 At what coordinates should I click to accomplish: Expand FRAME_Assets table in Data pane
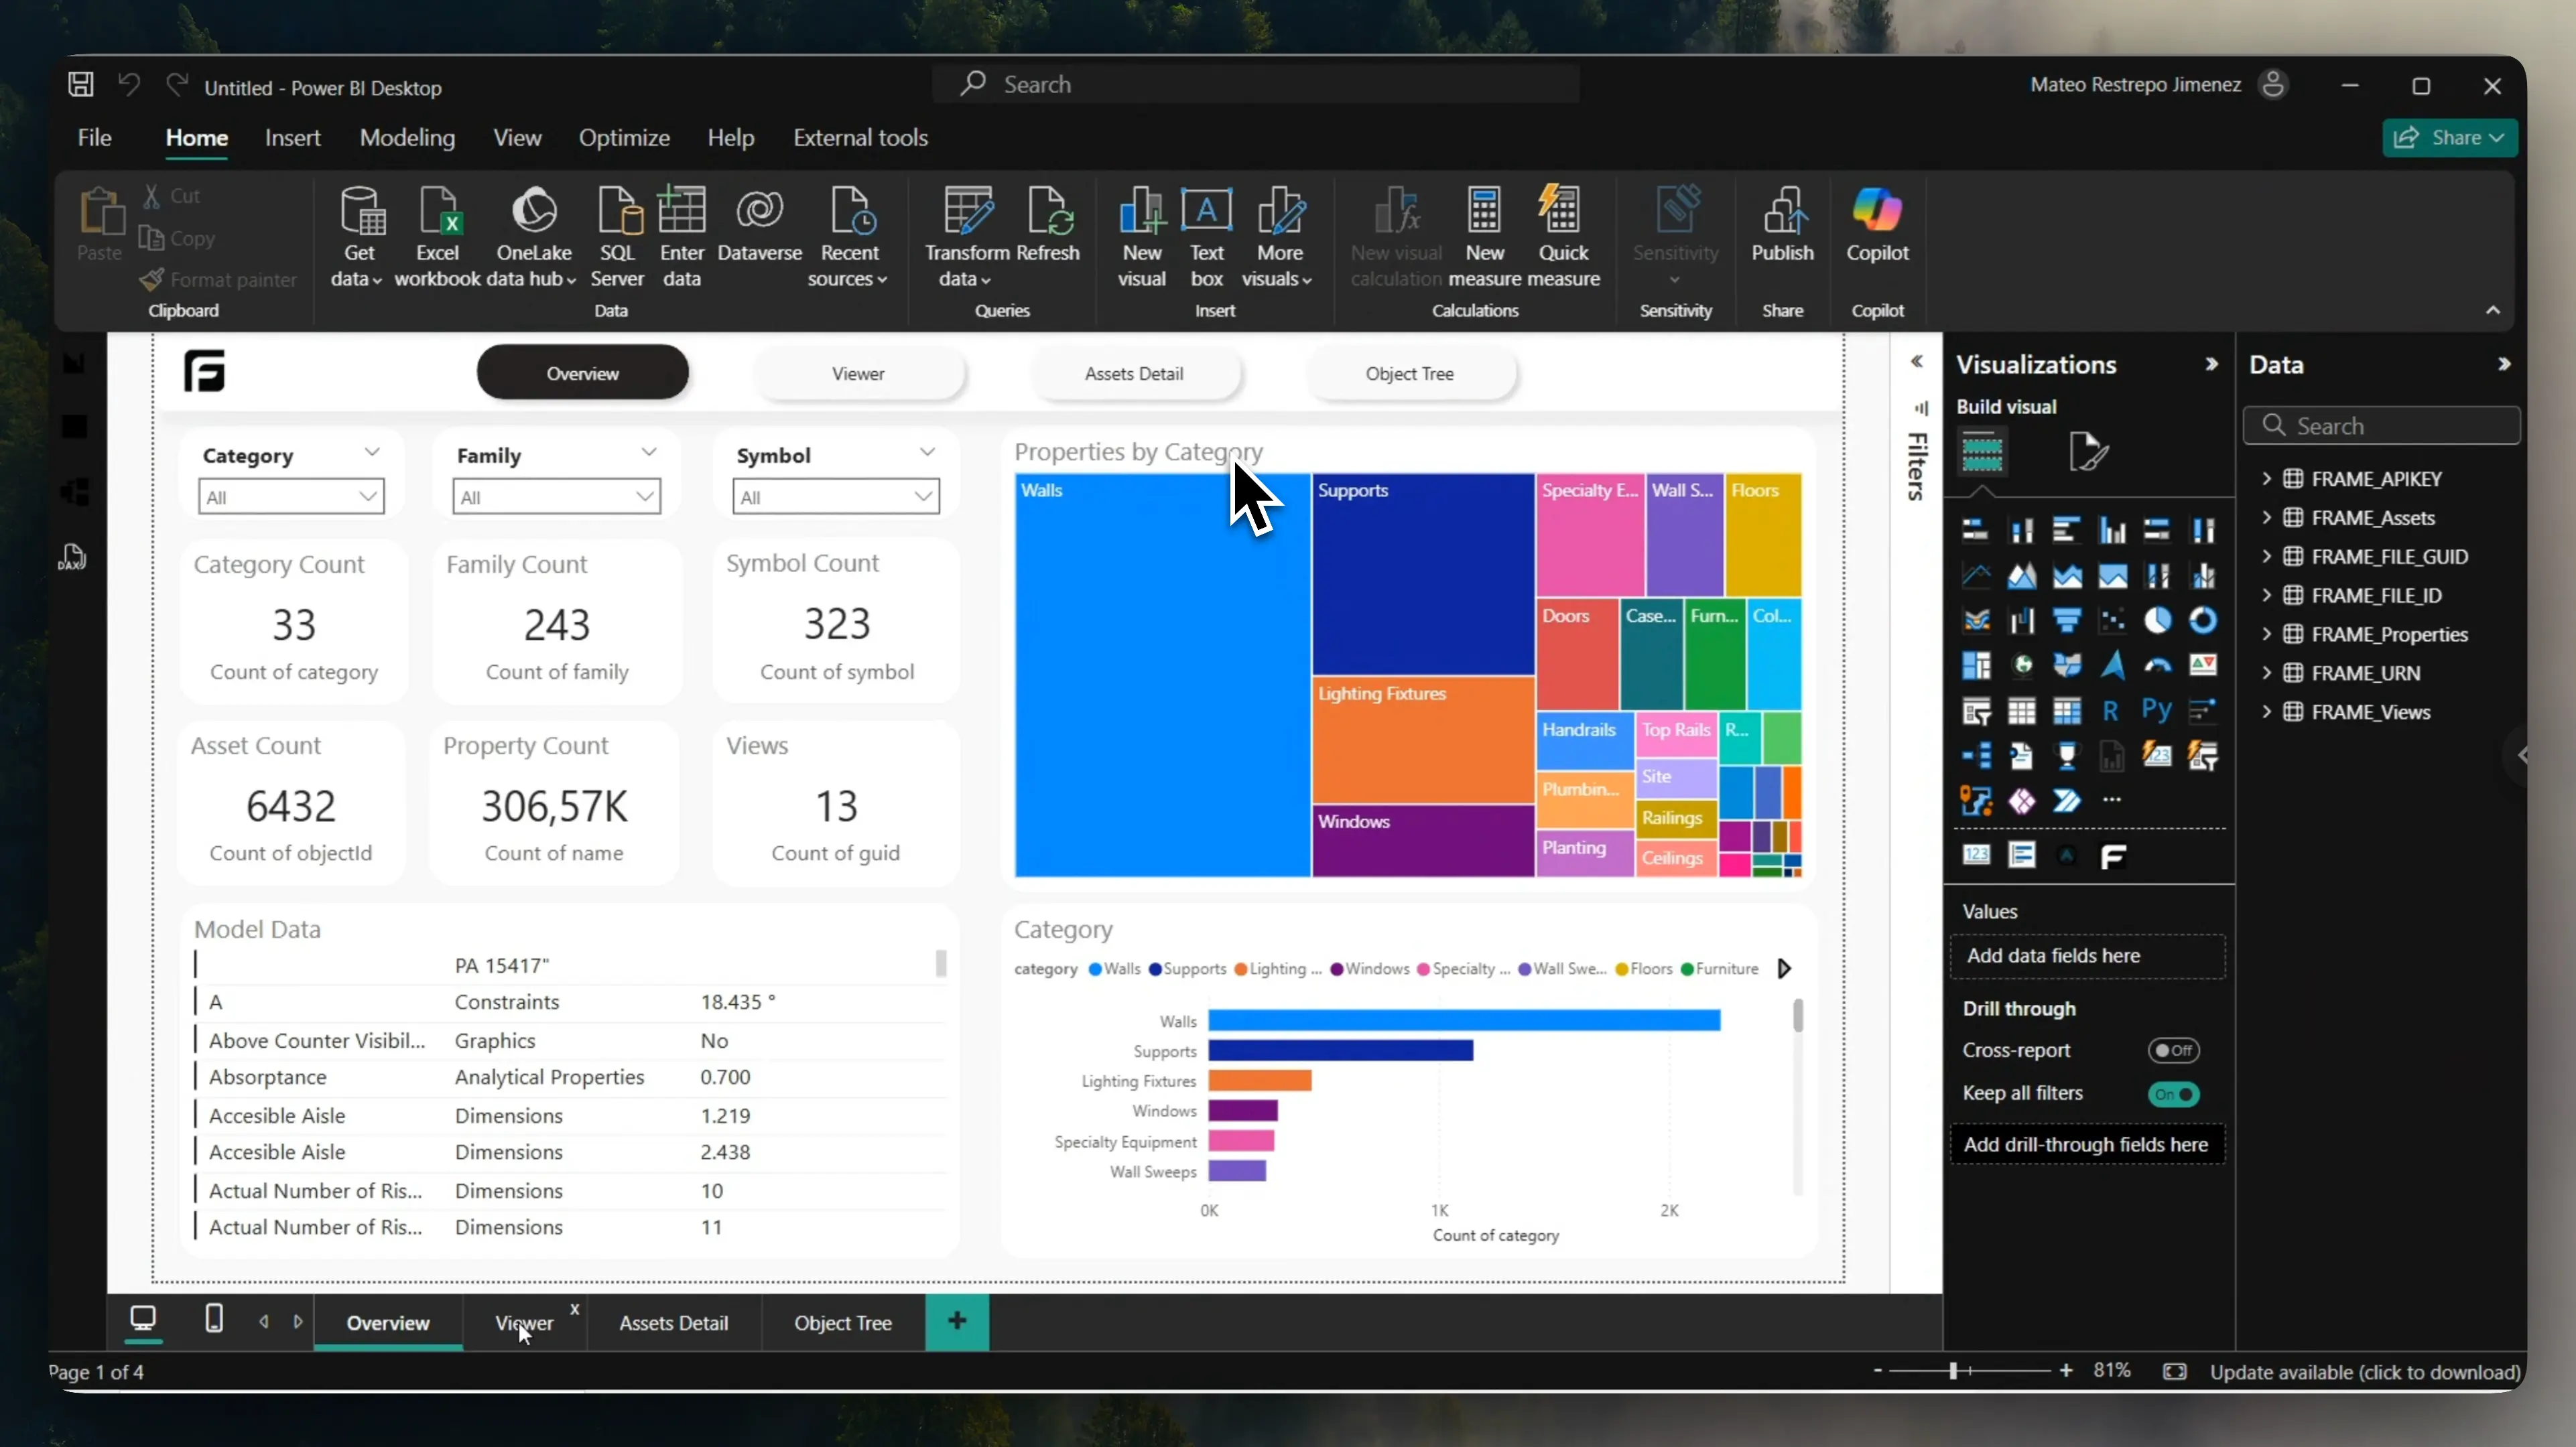click(x=2267, y=518)
